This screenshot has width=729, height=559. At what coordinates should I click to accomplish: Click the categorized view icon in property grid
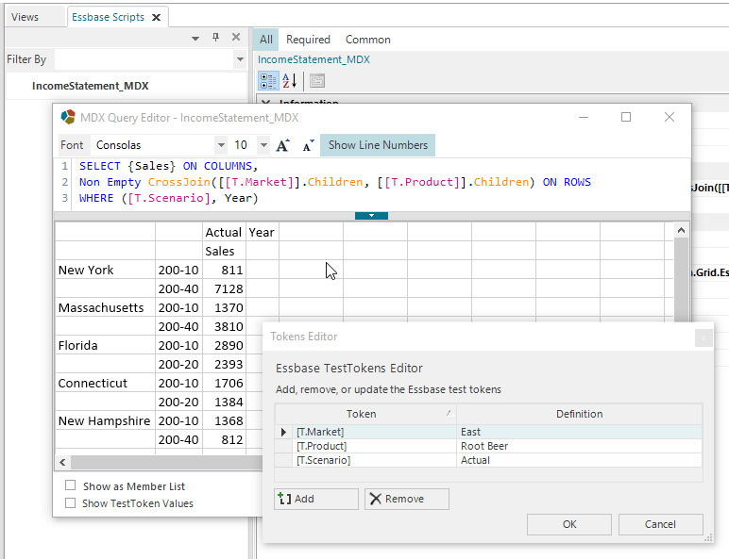coord(268,81)
